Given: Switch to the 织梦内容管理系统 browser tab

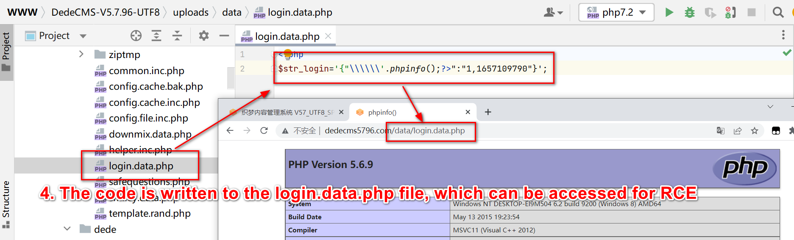Looking at the screenshot, I should (x=287, y=112).
